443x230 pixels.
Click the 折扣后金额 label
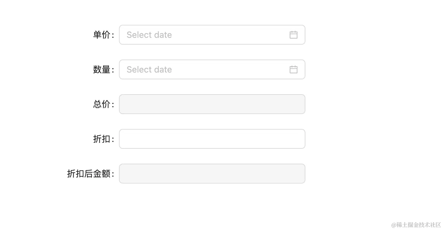point(89,174)
